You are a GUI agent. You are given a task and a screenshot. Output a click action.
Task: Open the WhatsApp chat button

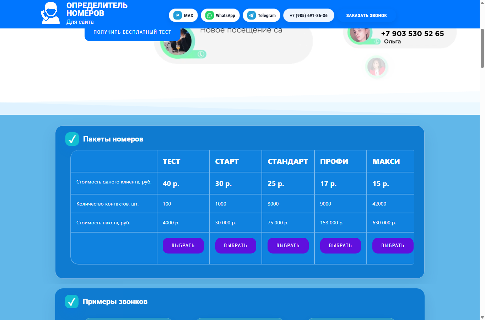pyautogui.click(x=220, y=15)
